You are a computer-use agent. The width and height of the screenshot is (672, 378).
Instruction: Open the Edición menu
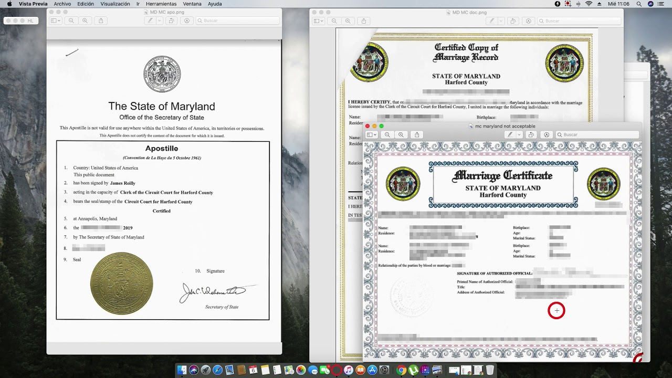point(86,4)
